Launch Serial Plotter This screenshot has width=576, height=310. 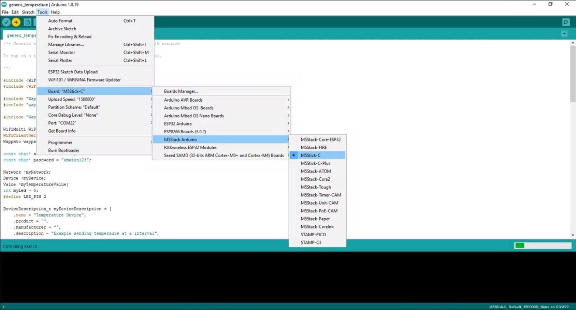tap(95, 60)
